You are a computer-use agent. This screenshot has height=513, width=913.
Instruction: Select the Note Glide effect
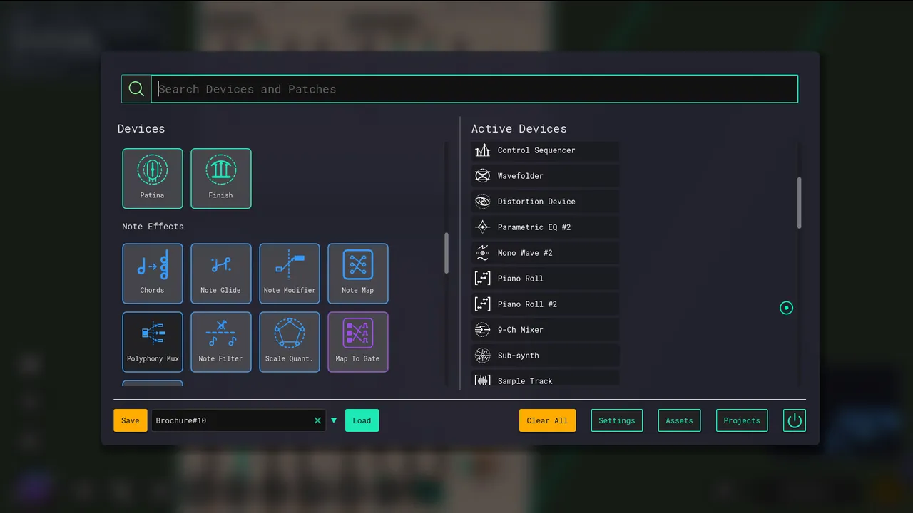[x=220, y=274]
